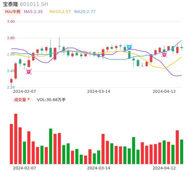The height and width of the screenshot is (172, 195).
Task: Click the 宝泰隆 stock name title
Action: tap(11, 4)
